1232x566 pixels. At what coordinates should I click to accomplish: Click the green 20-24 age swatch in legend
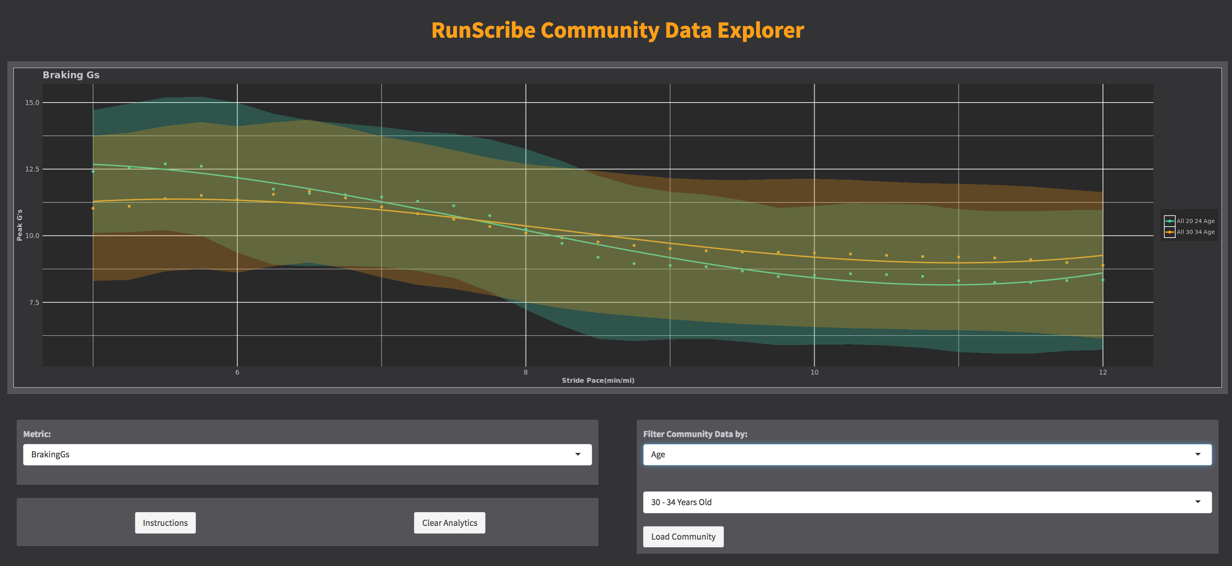1170,221
